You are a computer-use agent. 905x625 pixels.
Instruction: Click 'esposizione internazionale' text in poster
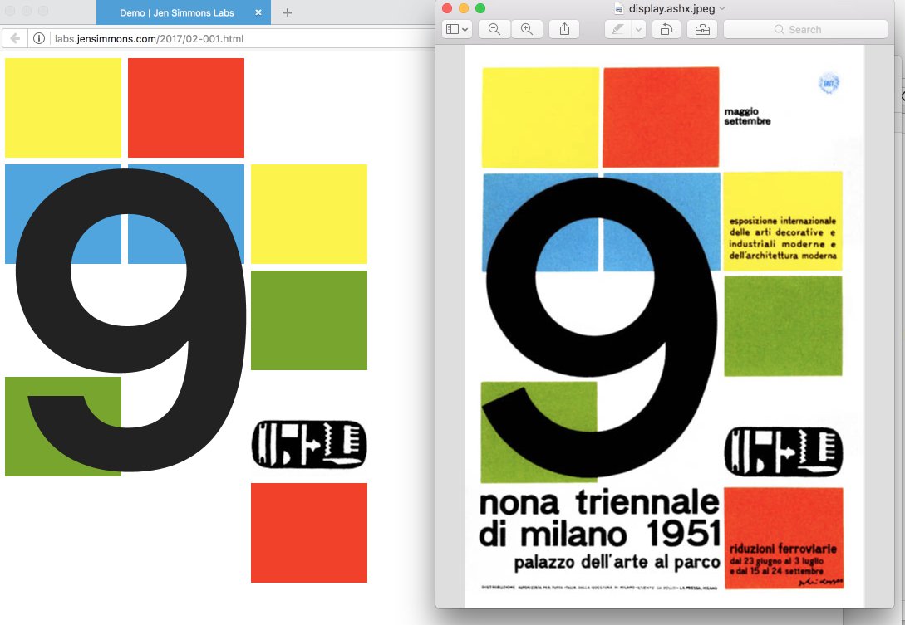pyautogui.click(x=783, y=220)
